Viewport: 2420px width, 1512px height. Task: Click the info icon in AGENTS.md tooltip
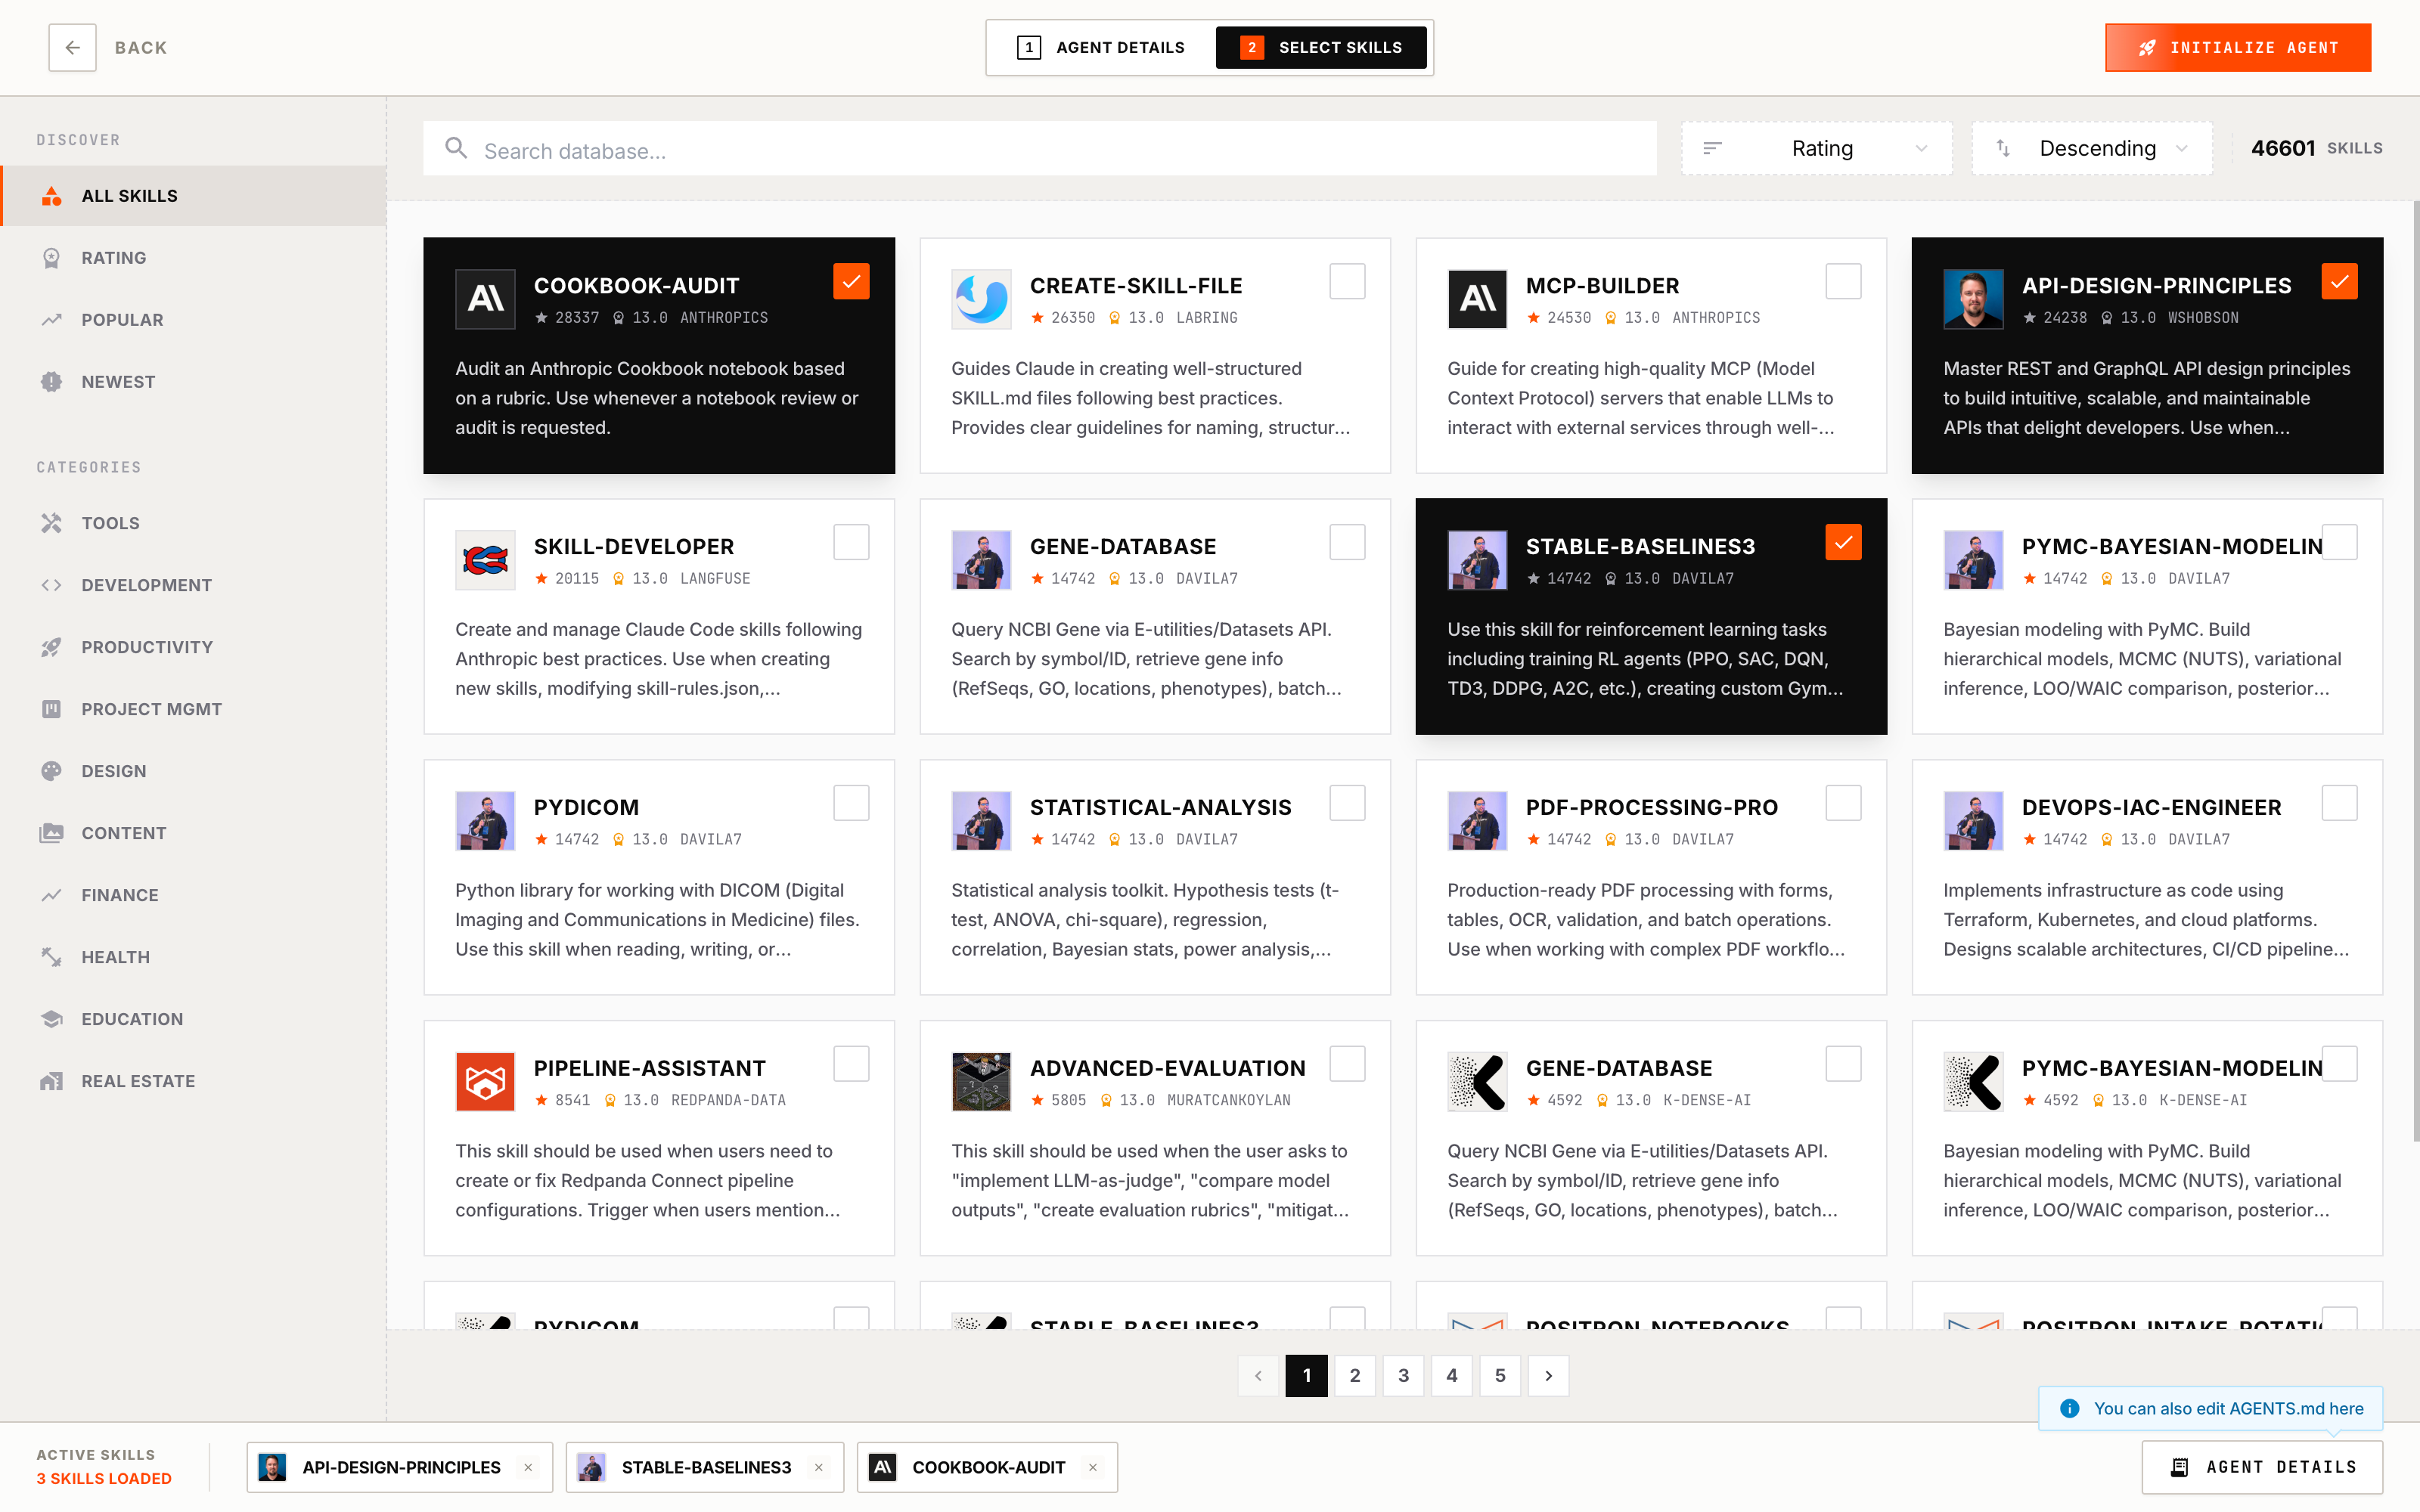(x=2069, y=1408)
